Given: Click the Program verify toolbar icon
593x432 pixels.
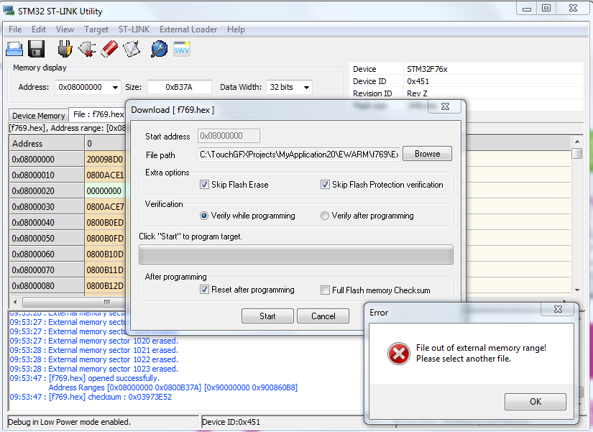Looking at the screenshot, I should click(132, 49).
